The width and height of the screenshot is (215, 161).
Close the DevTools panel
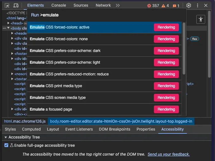pyautogui.click(x=206, y=5)
